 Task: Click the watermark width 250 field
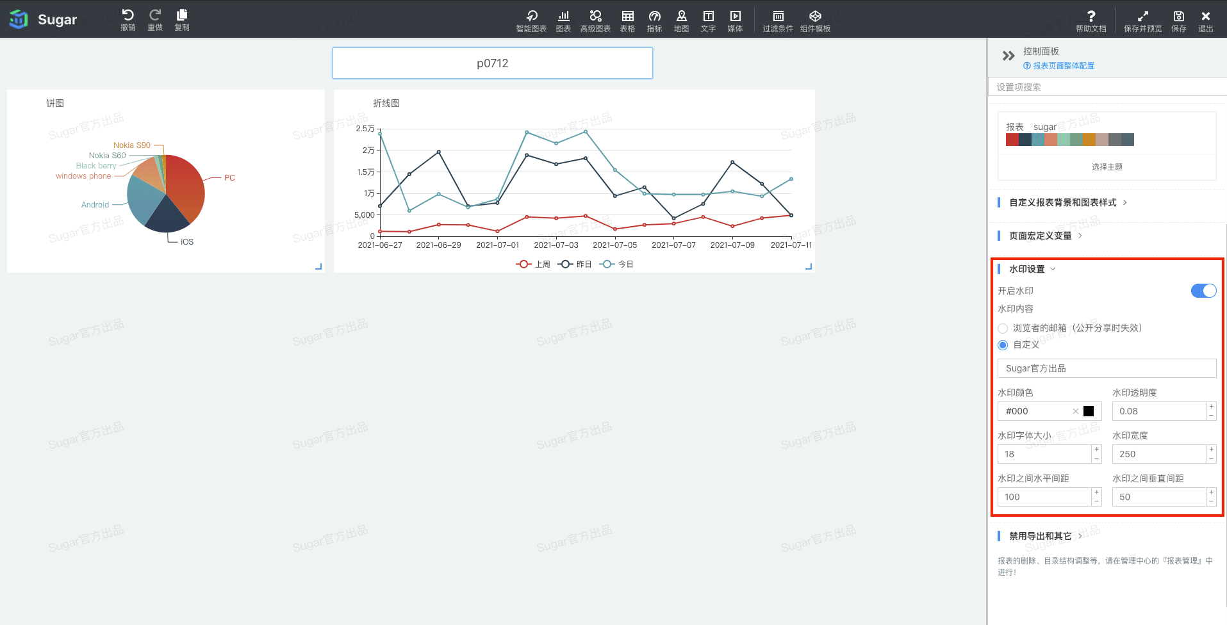click(1160, 454)
